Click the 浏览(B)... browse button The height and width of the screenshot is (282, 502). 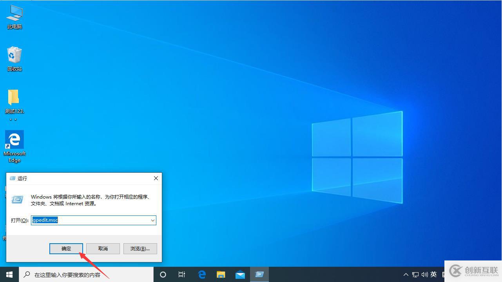pyautogui.click(x=140, y=249)
